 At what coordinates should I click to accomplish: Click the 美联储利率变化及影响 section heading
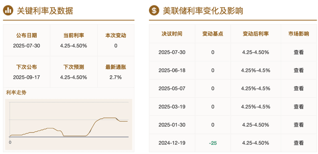point(203,11)
